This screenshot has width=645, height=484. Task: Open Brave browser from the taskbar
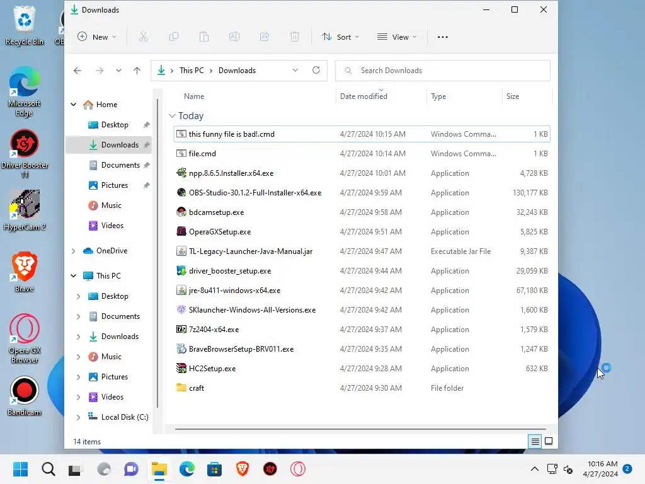coord(243,469)
